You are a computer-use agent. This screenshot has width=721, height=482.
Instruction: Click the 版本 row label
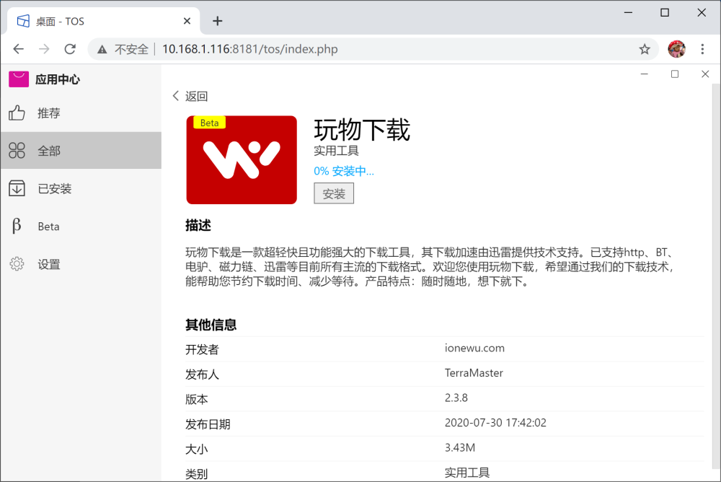point(196,399)
